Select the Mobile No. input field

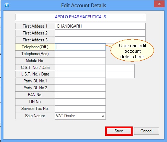tap(80, 61)
